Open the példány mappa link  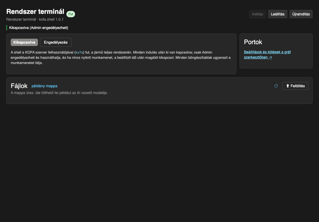point(44,86)
